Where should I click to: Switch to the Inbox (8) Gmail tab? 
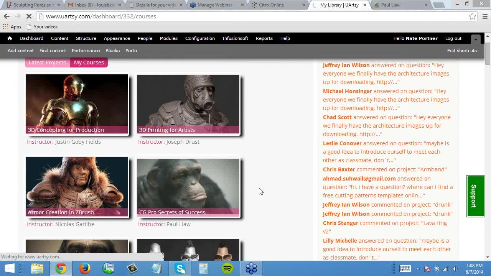point(95,5)
